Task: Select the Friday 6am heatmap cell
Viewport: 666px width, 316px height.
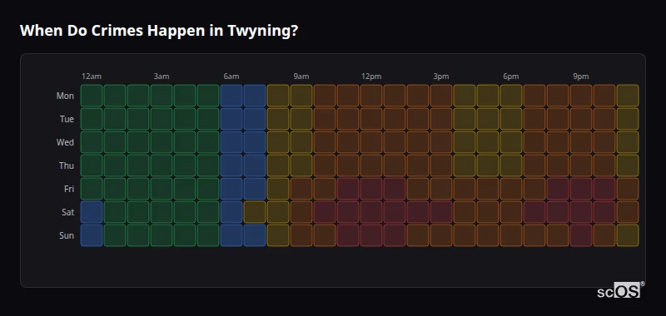Action: tap(231, 189)
